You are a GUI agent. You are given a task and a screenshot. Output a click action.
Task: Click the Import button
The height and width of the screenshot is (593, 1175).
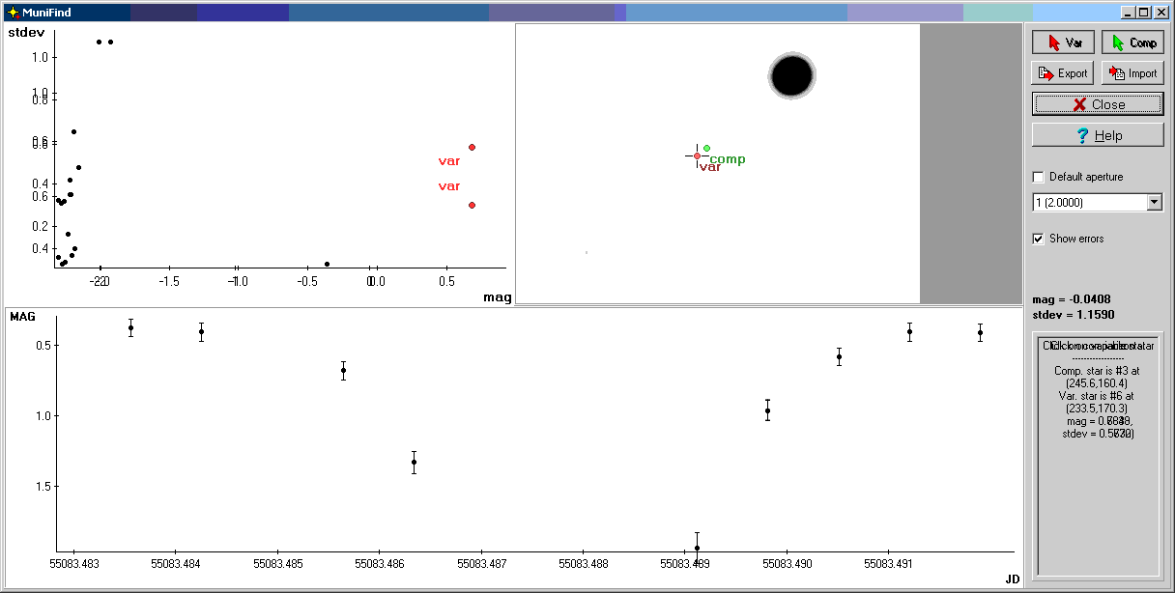pos(1132,73)
